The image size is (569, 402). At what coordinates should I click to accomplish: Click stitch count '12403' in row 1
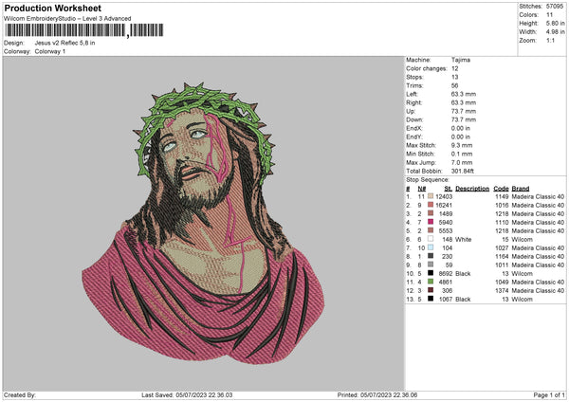[444, 196]
